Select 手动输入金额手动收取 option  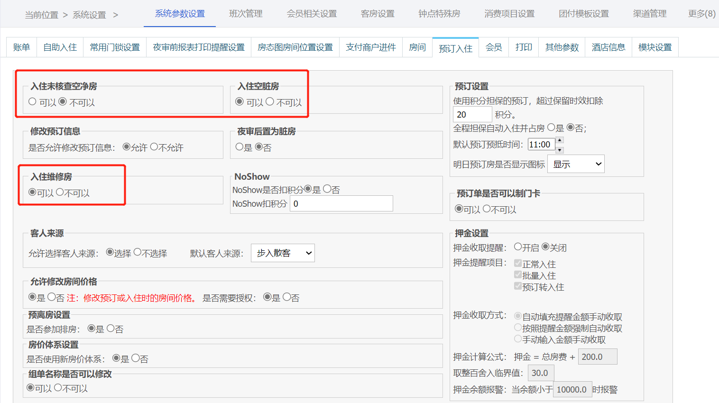coord(518,339)
